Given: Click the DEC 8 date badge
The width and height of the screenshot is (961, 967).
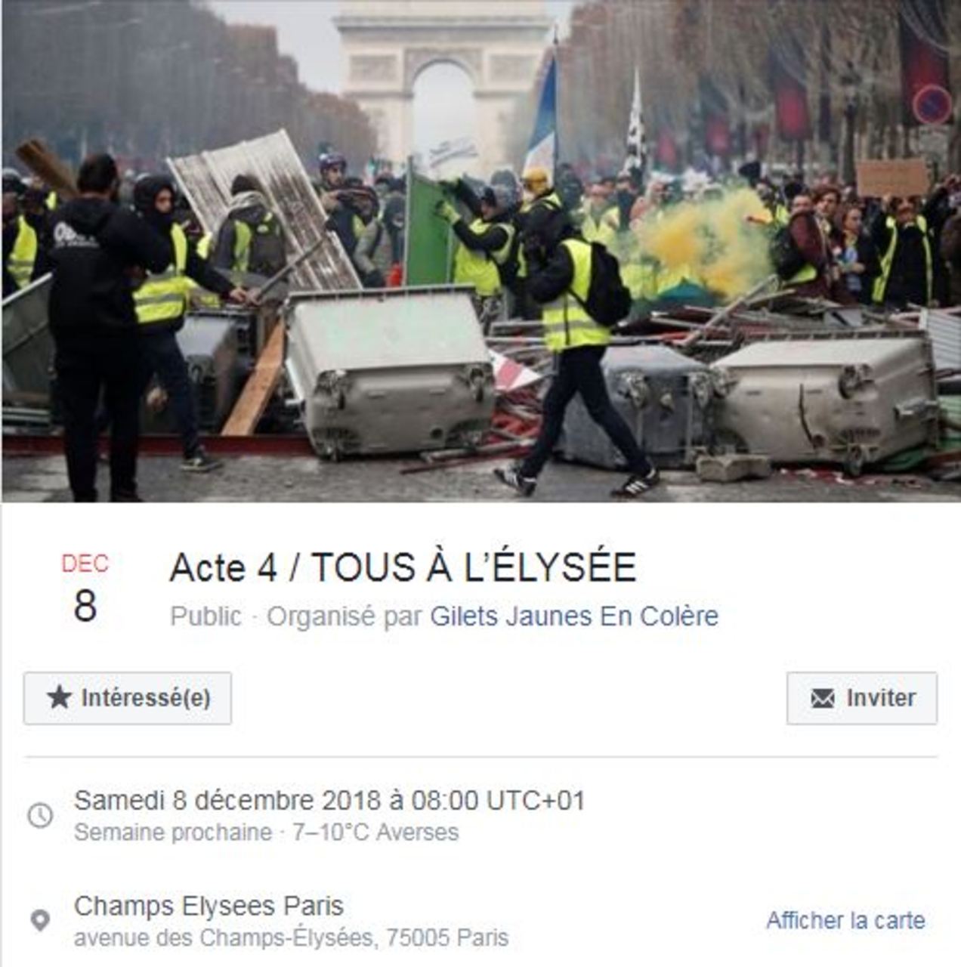Looking at the screenshot, I should [x=85, y=589].
